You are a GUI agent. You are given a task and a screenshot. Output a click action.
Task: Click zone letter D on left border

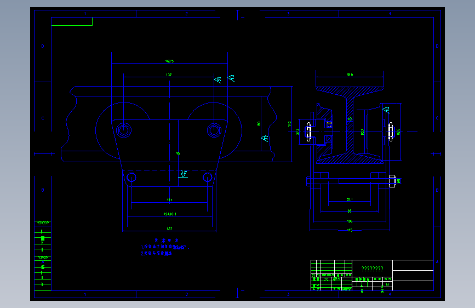(43, 46)
